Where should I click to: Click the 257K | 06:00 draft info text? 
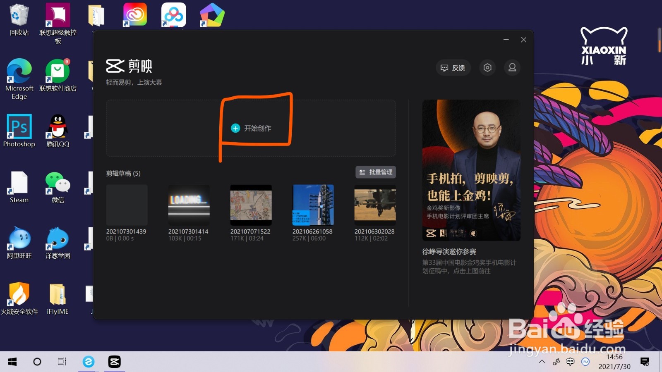point(309,238)
